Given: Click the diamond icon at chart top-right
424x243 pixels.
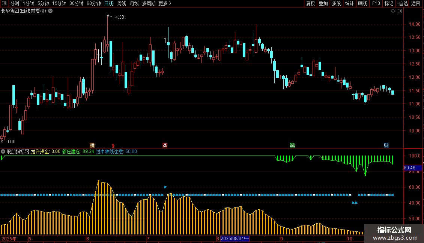Looking at the screenshot, I should pos(393,11).
